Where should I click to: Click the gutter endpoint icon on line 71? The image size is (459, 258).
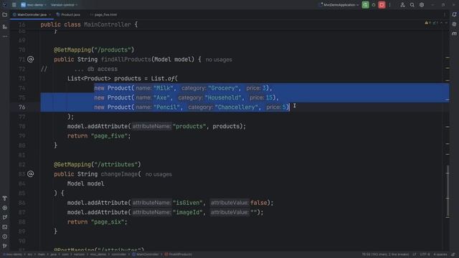point(30,59)
